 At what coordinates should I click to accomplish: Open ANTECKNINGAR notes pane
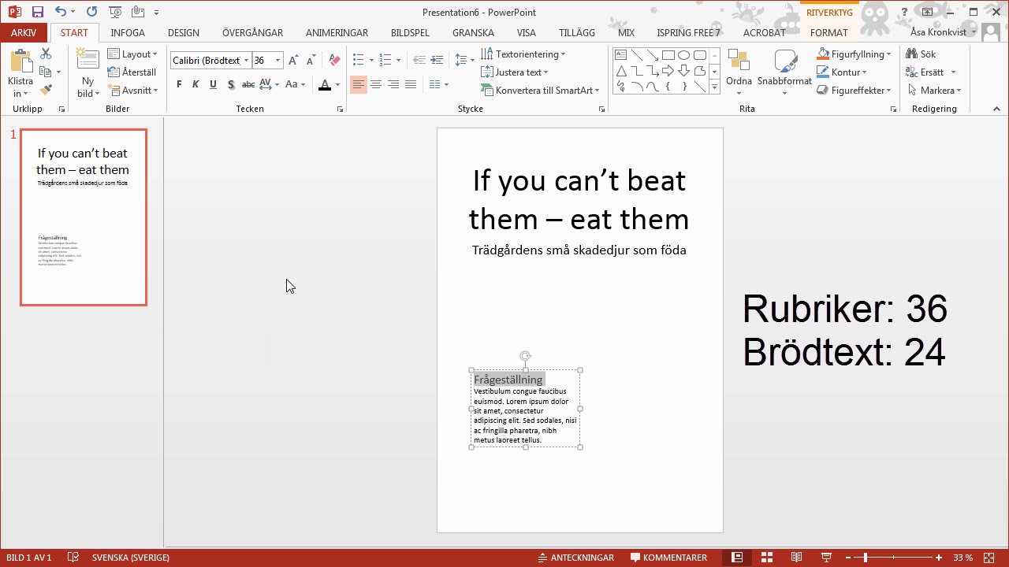[x=575, y=558]
